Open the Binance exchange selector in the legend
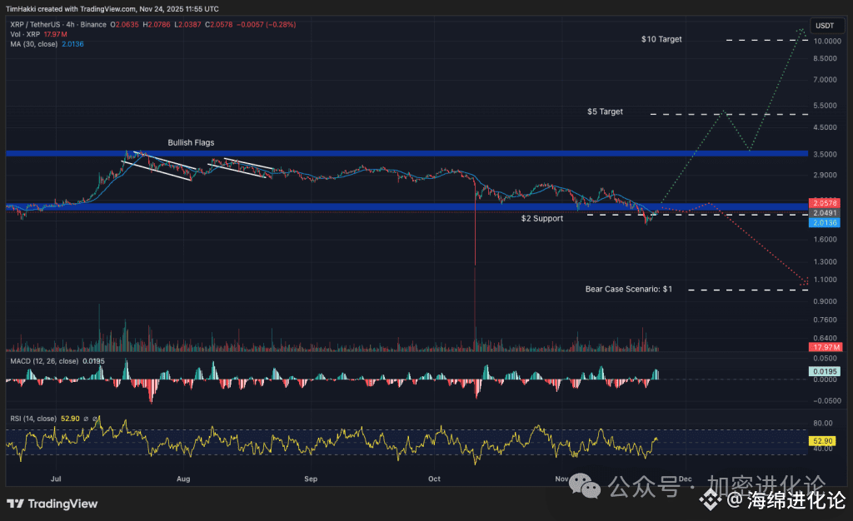This screenshot has width=853, height=521. (x=92, y=25)
